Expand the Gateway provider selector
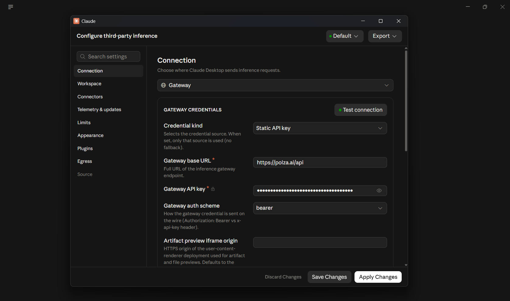The width and height of the screenshot is (510, 301). (x=275, y=85)
